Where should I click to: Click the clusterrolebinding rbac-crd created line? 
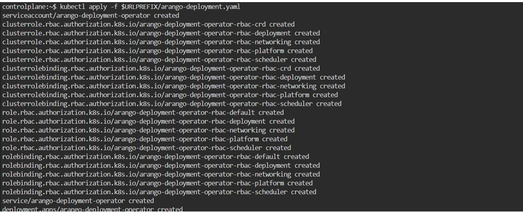[161, 68]
